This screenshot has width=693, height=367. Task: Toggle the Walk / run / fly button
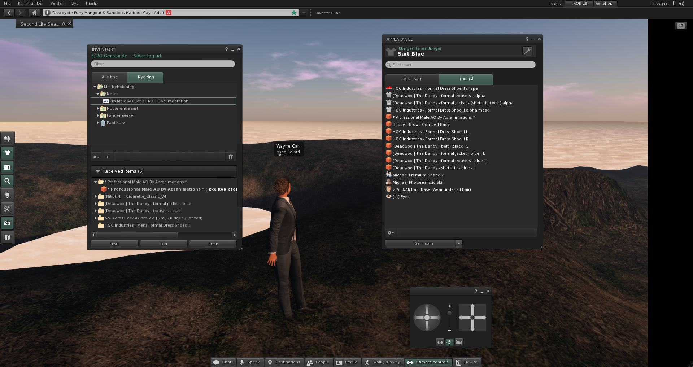coord(383,362)
